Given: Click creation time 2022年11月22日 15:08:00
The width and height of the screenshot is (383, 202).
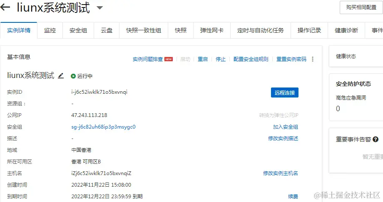Looking at the screenshot, I should pos(101,185).
